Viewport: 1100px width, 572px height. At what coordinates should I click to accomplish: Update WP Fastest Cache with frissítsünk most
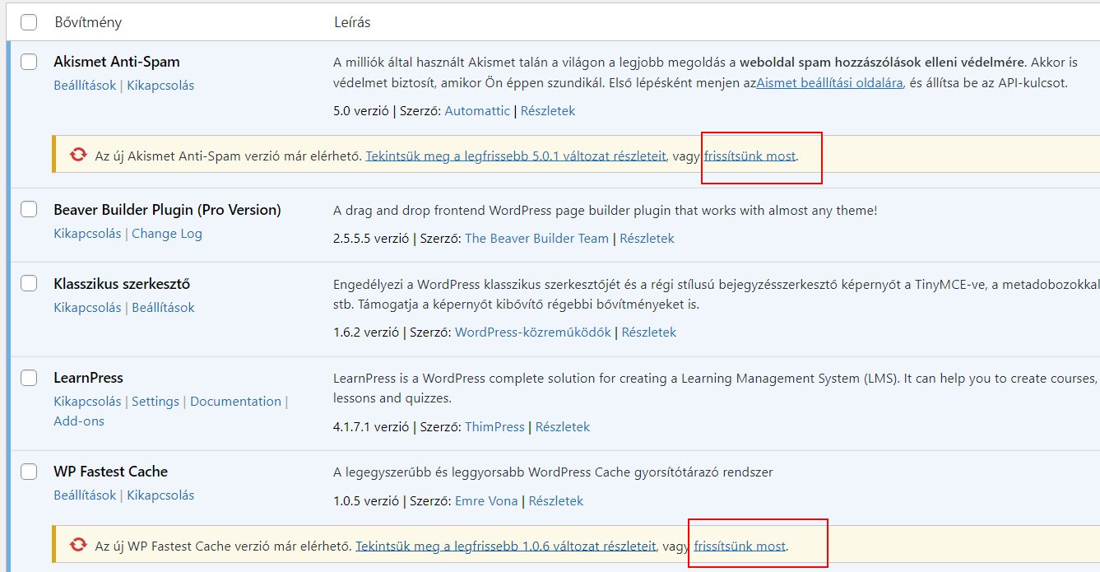click(x=740, y=545)
